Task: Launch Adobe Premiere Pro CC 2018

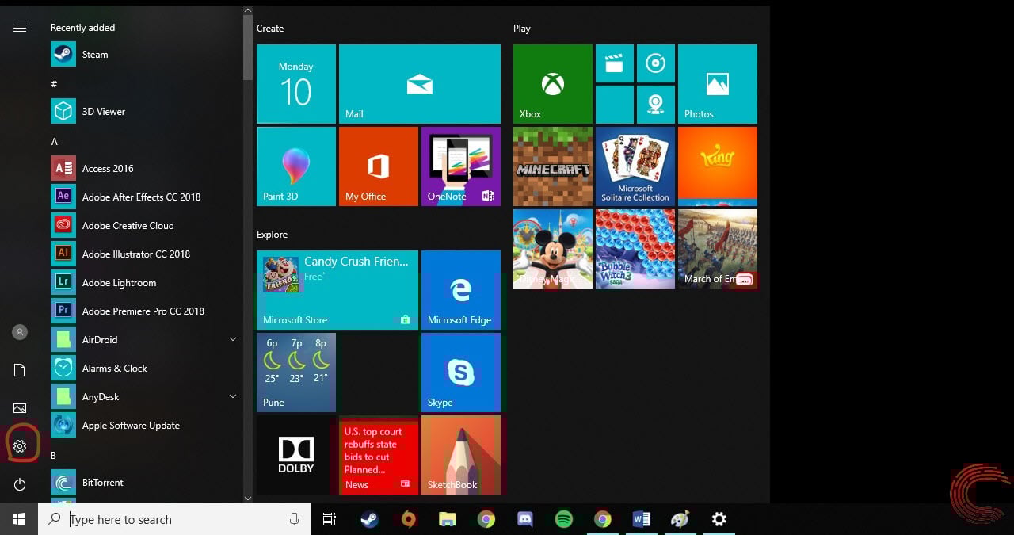Action: pos(143,311)
